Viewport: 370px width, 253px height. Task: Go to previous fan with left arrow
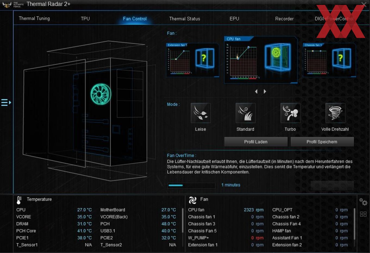pos(256,92)
